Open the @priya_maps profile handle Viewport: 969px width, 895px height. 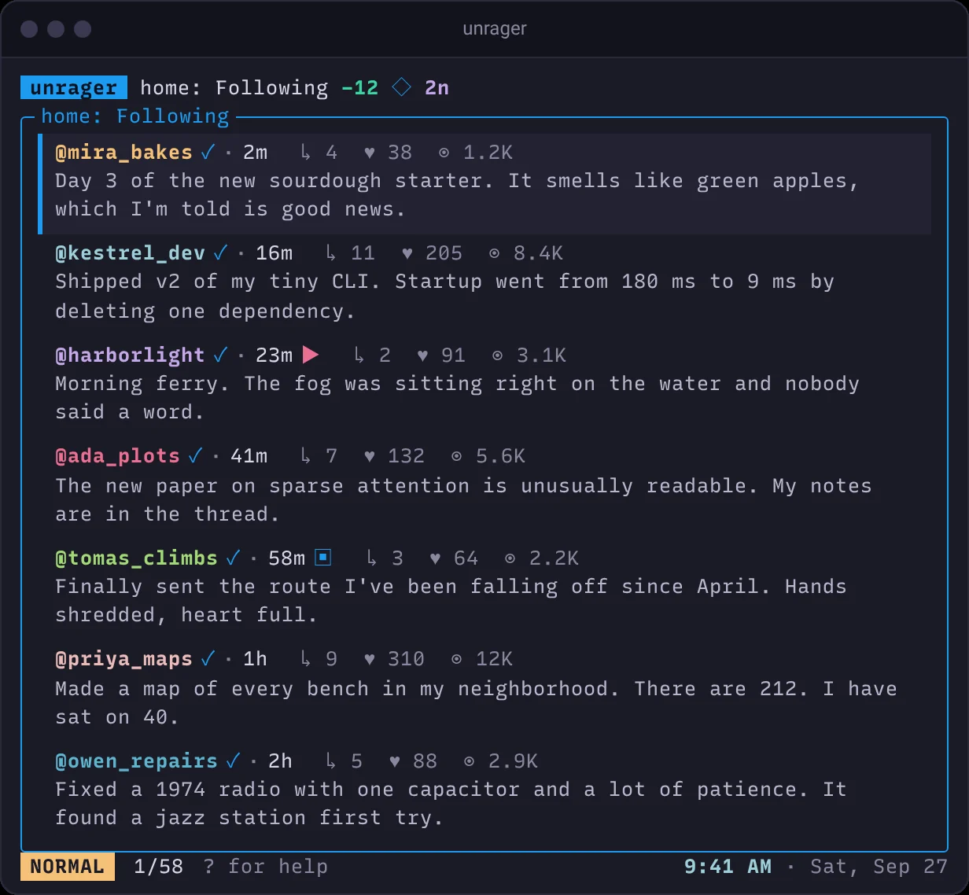pyautogui.click(x=123, y=659)
